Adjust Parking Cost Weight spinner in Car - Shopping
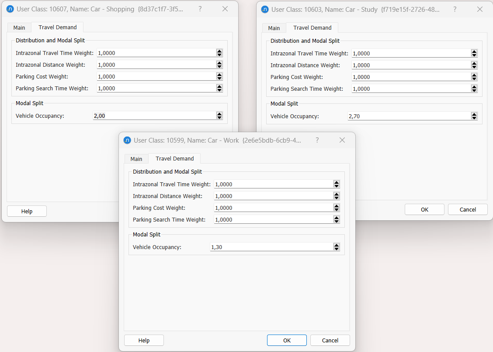493x352 pixels. click(x=219, y=76)
